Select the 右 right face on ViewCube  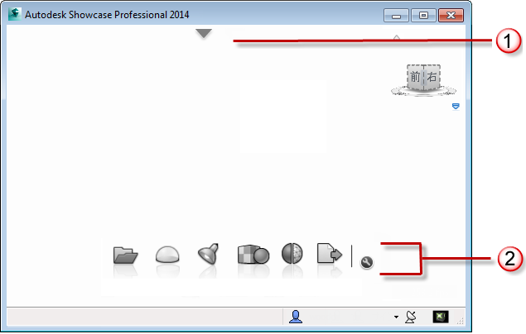coord(432,78)
